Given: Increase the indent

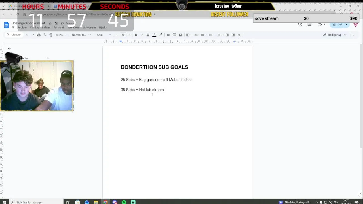Looking at the screenshot, I should 233,35.
